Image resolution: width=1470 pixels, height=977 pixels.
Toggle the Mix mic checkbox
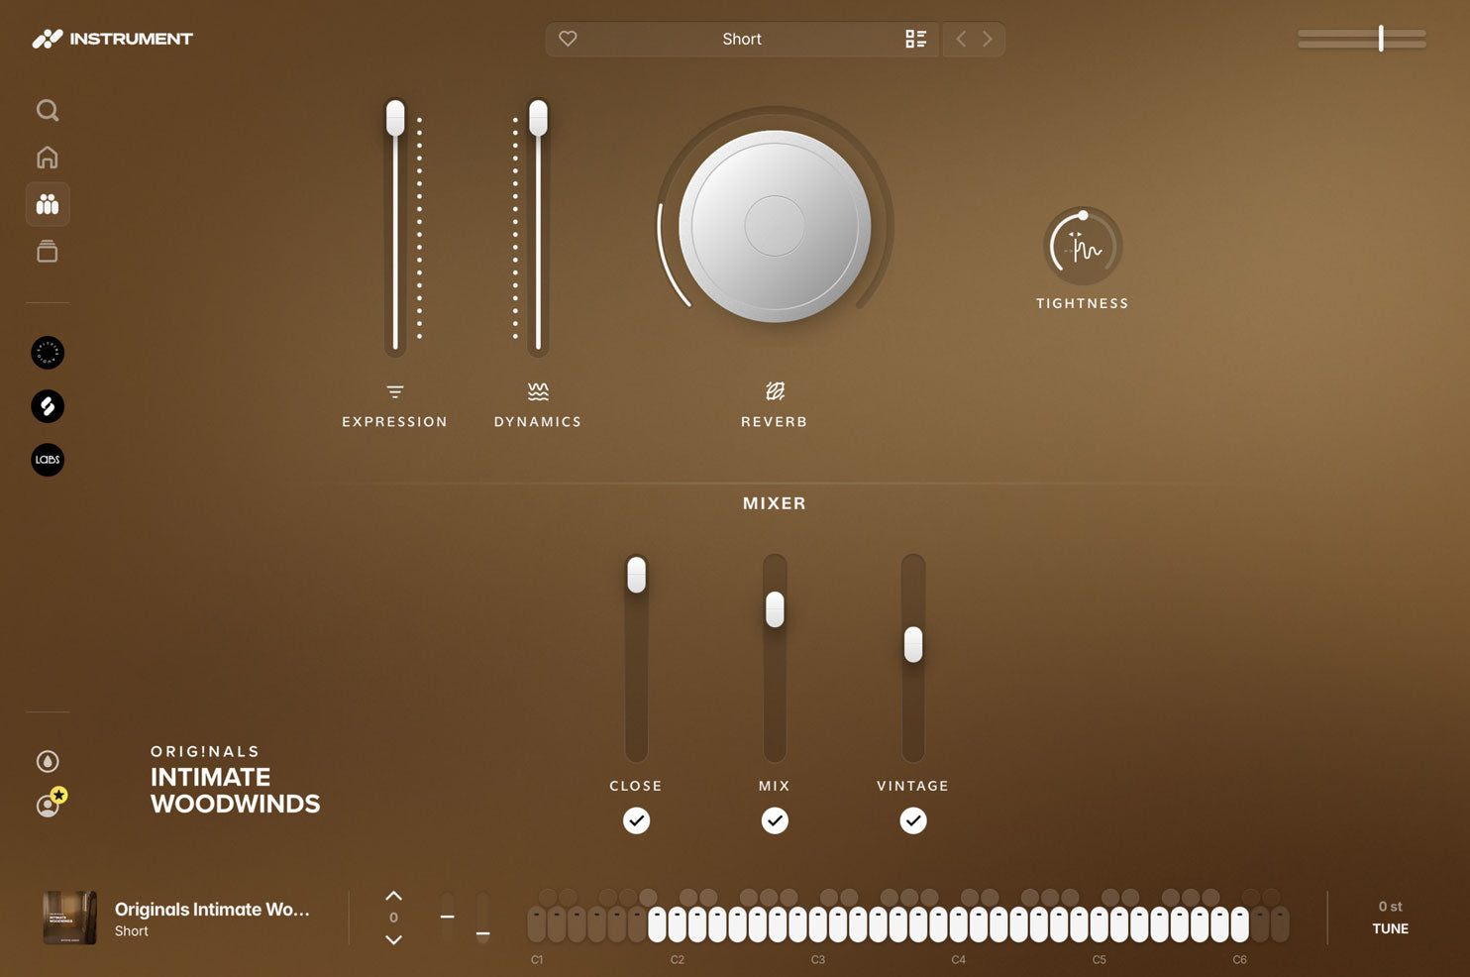[x=775, y=820]
